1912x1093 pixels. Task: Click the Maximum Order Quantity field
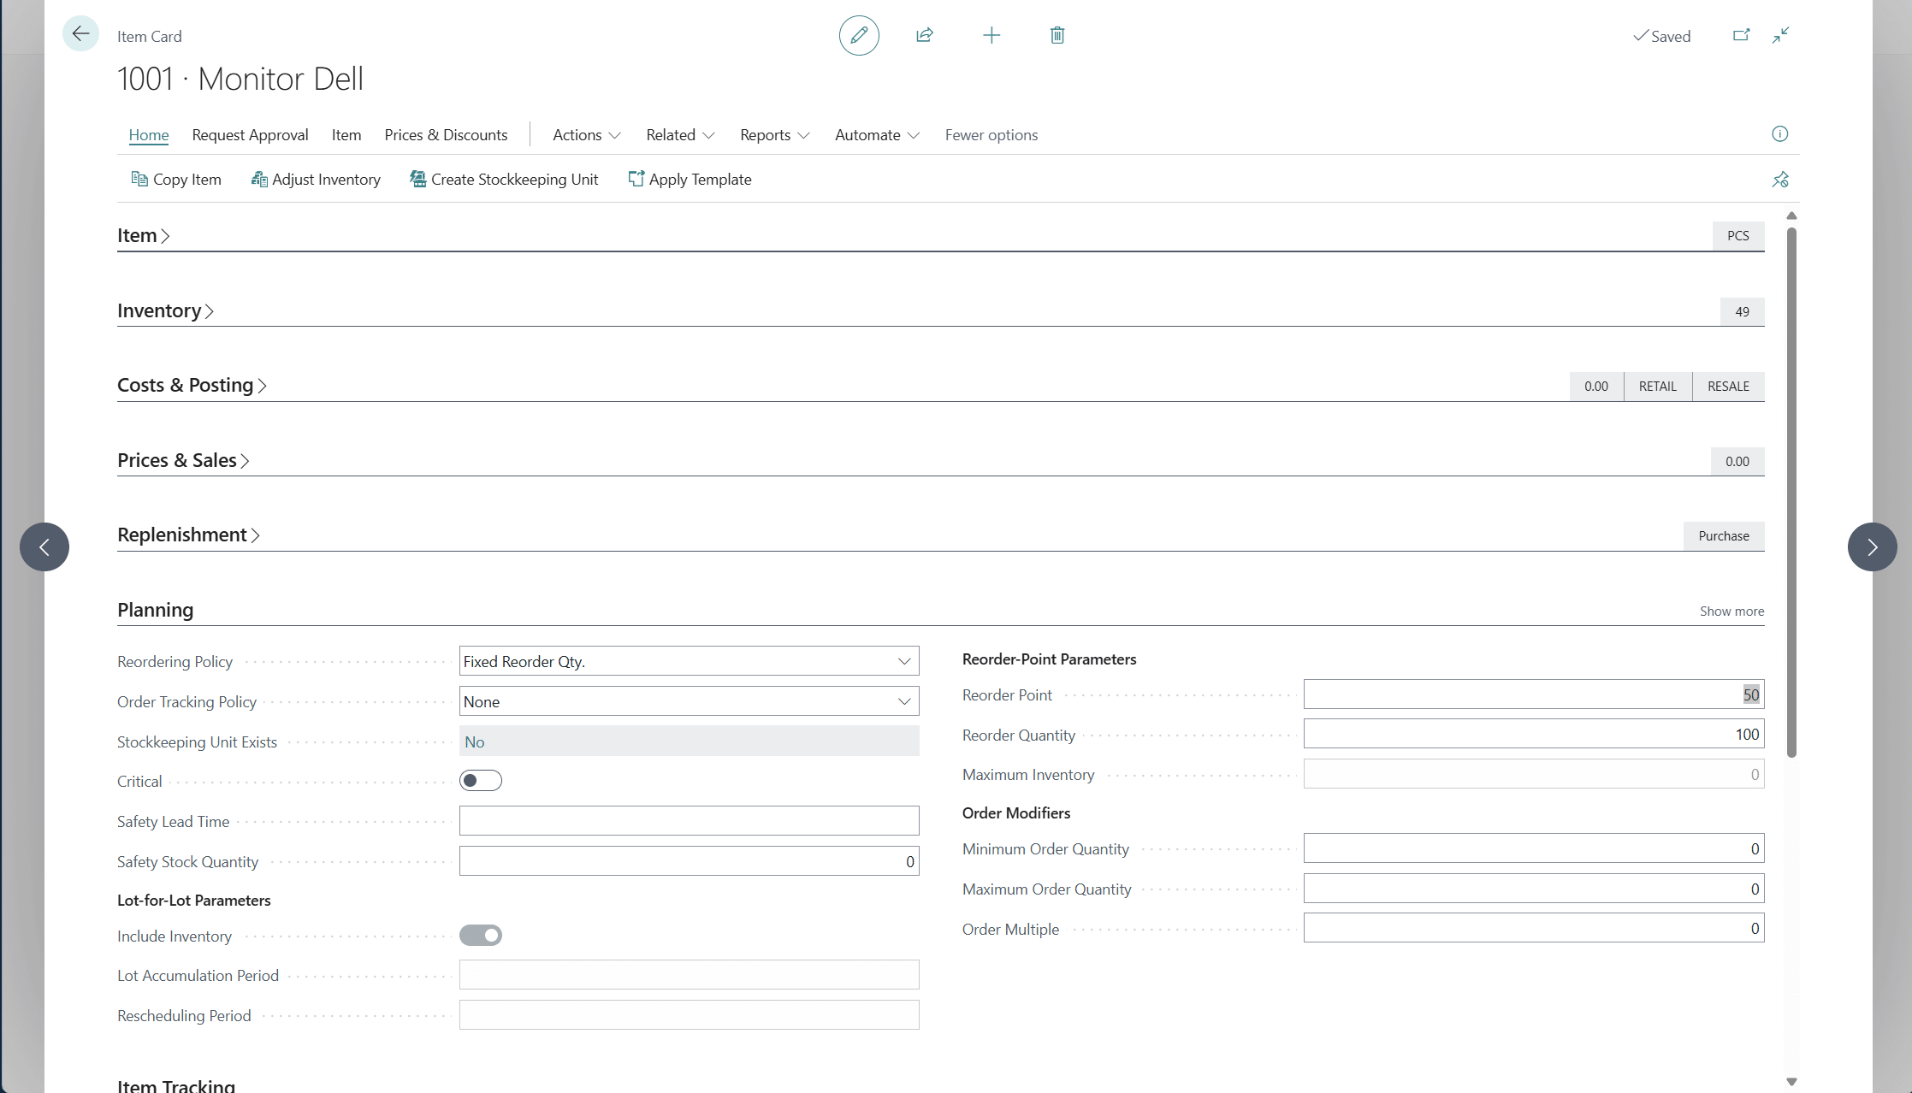pos(1534,889)
